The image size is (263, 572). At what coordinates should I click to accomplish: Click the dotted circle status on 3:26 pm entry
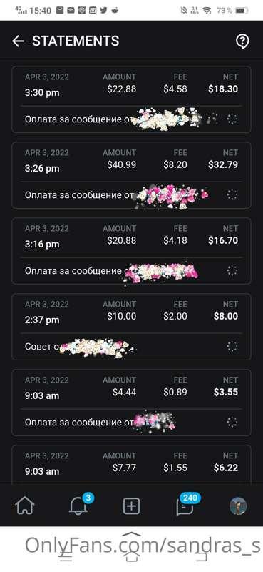click(x=232, y=194)
